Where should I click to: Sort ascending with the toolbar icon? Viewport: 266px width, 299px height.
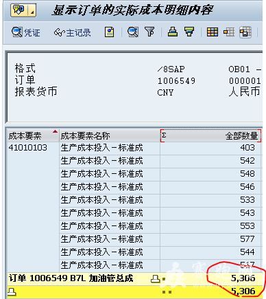[x=173, y=32]
